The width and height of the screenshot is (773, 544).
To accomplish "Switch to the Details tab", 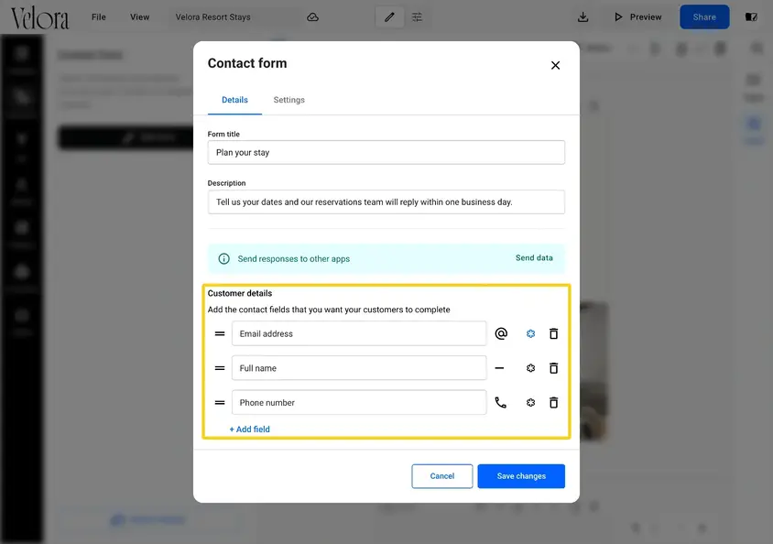I will pyautogui.click(x=234, y=100).
